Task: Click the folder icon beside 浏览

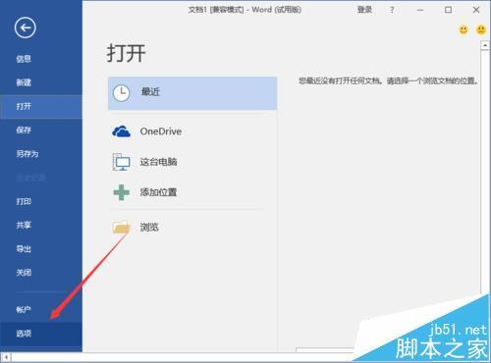Action: 121,227
